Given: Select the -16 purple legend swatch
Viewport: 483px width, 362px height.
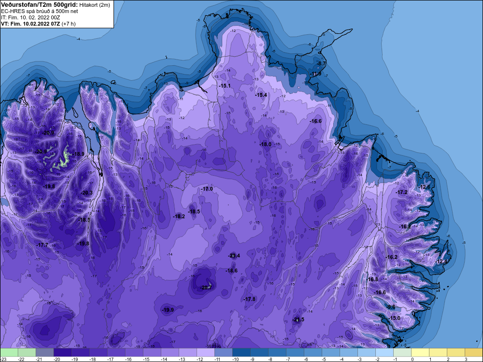Looking at the screenshot, I should [x=134, y=352].
